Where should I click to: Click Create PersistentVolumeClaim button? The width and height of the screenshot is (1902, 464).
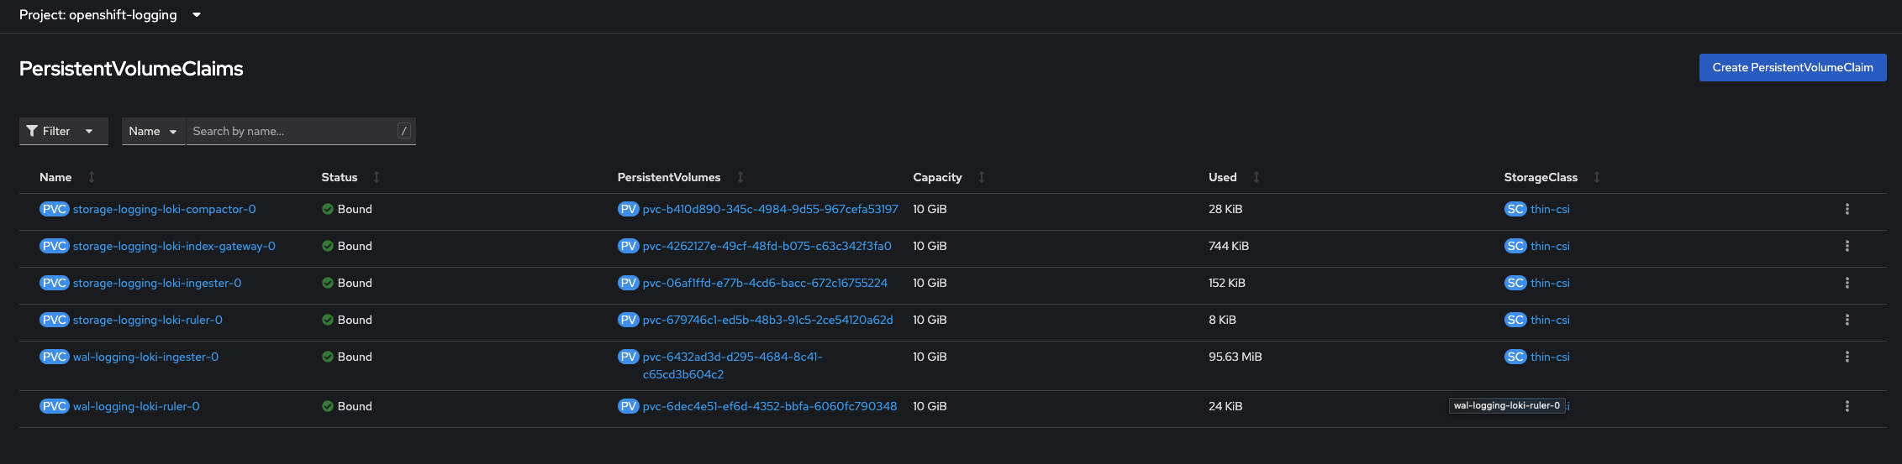pyautogui.click(x=1792, y=68)
